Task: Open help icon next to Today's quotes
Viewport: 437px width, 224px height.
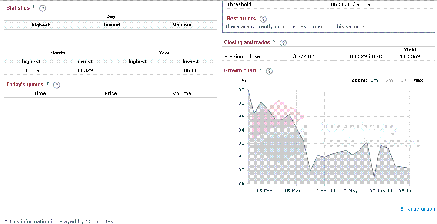Action: click(56, 85)
